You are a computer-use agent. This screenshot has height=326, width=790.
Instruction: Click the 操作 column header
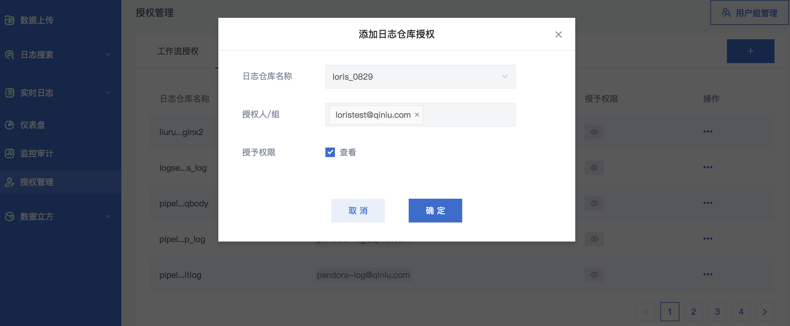[711, 99]
